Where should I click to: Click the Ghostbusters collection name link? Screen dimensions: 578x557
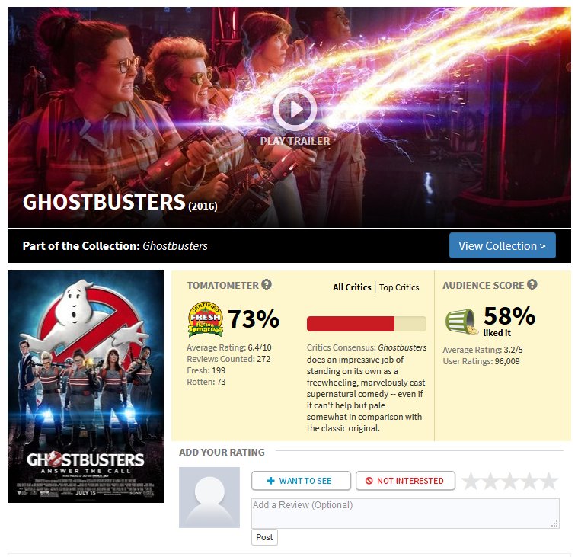point(175,245)
